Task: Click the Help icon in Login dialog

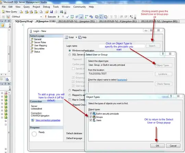Action: (x=80, y=37)
